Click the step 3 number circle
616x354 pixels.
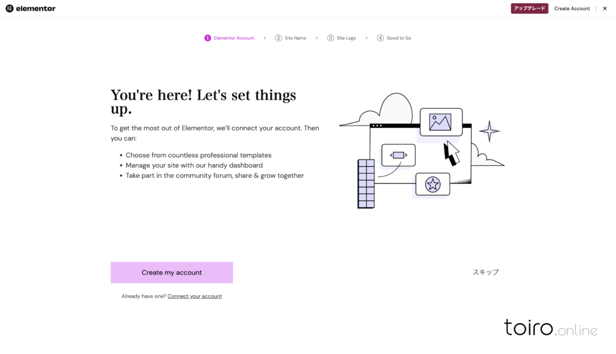[330, 38]
